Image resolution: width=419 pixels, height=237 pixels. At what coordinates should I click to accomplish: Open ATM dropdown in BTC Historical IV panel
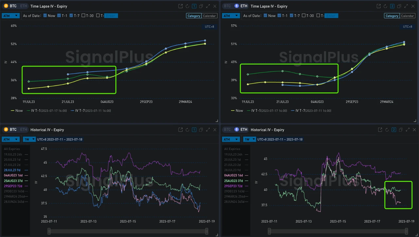point(11,139)
